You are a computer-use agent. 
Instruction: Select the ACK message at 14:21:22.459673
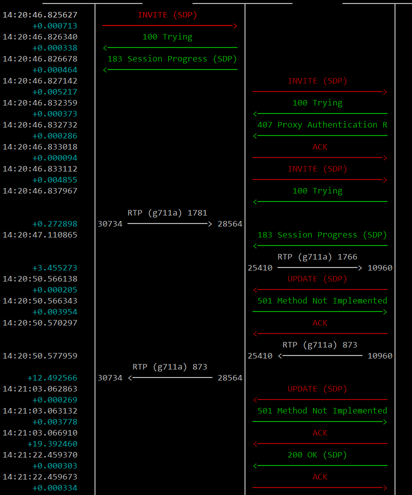click(x=320, y=477)
